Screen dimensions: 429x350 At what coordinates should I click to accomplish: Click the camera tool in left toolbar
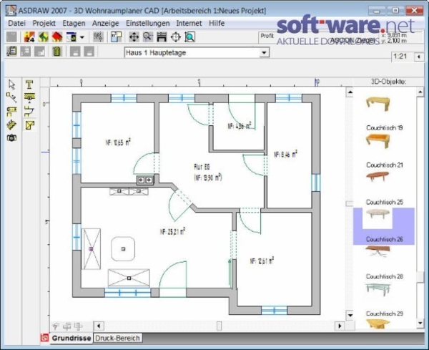click(11, 137)
